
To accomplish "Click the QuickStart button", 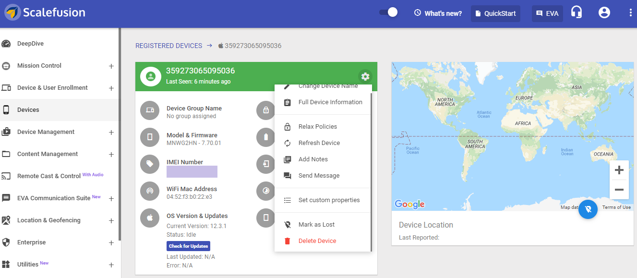I will pyautogui.click(x=495, y=13).
